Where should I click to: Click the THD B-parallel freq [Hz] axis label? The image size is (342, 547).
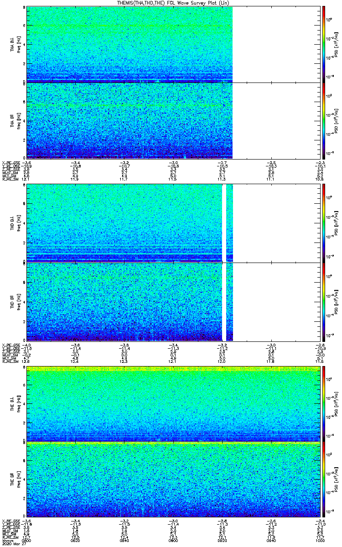pos(20,302)
